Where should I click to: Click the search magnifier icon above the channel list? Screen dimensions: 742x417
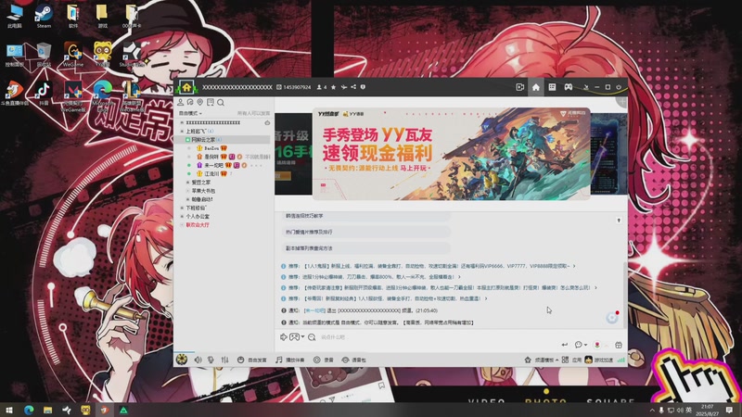[x=221, y=102]
